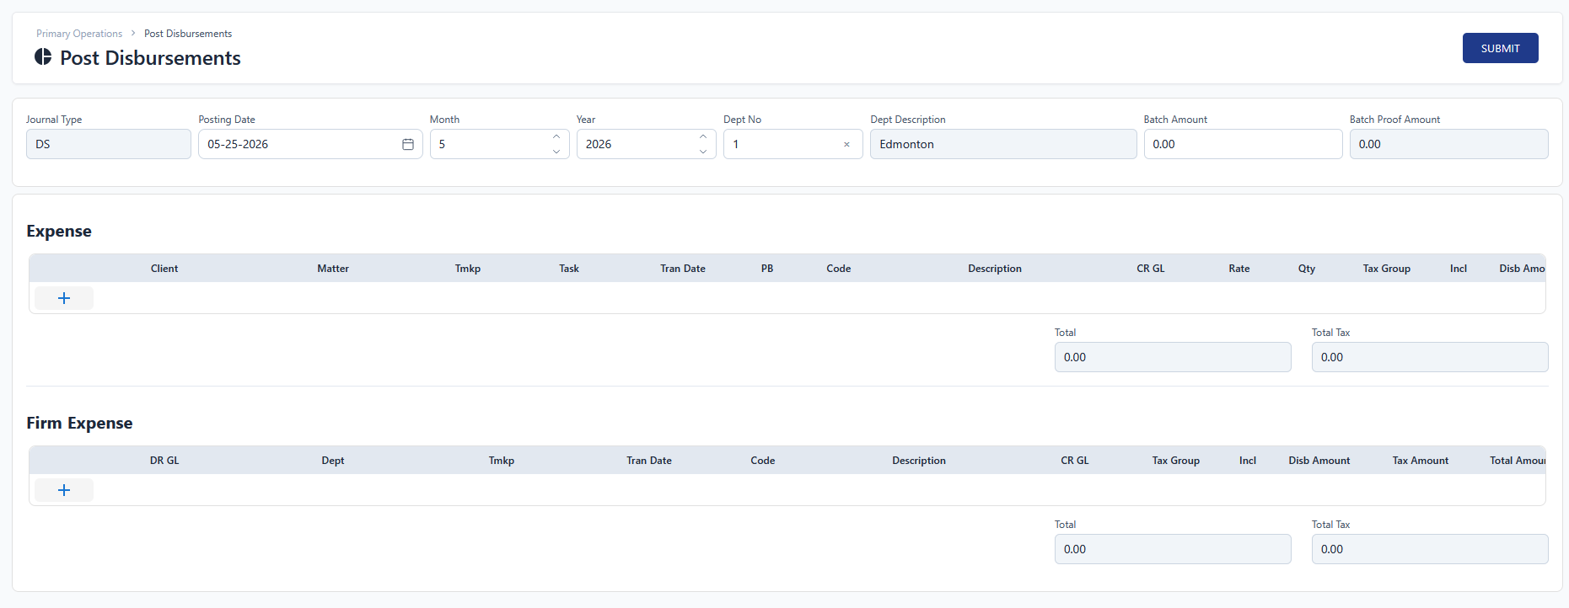Click the Rate column header
The width and height of the screenshot is (1569, 608).
1239,269
